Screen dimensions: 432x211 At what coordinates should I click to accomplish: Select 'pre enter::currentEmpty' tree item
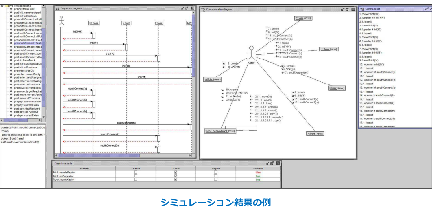[x=27, y=74]
